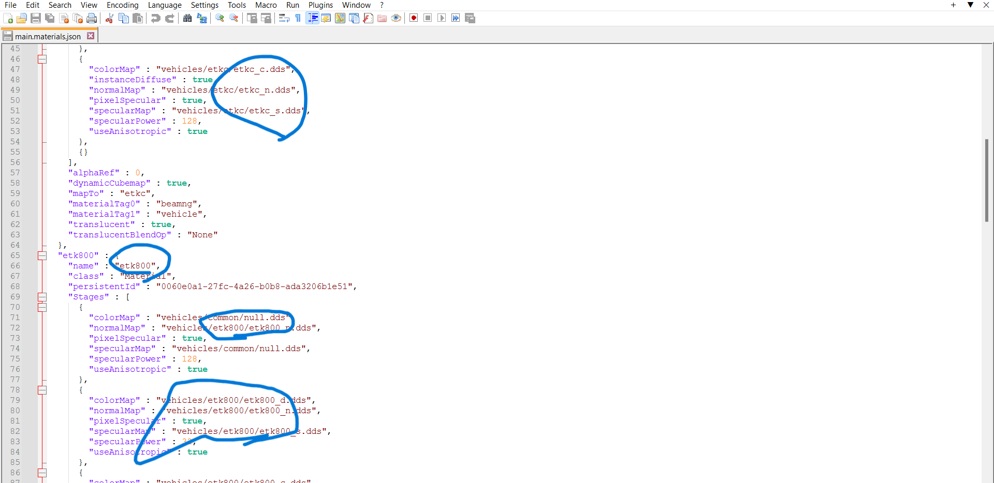Click the "dynamicCubemap" key

(x=109, y=183)
